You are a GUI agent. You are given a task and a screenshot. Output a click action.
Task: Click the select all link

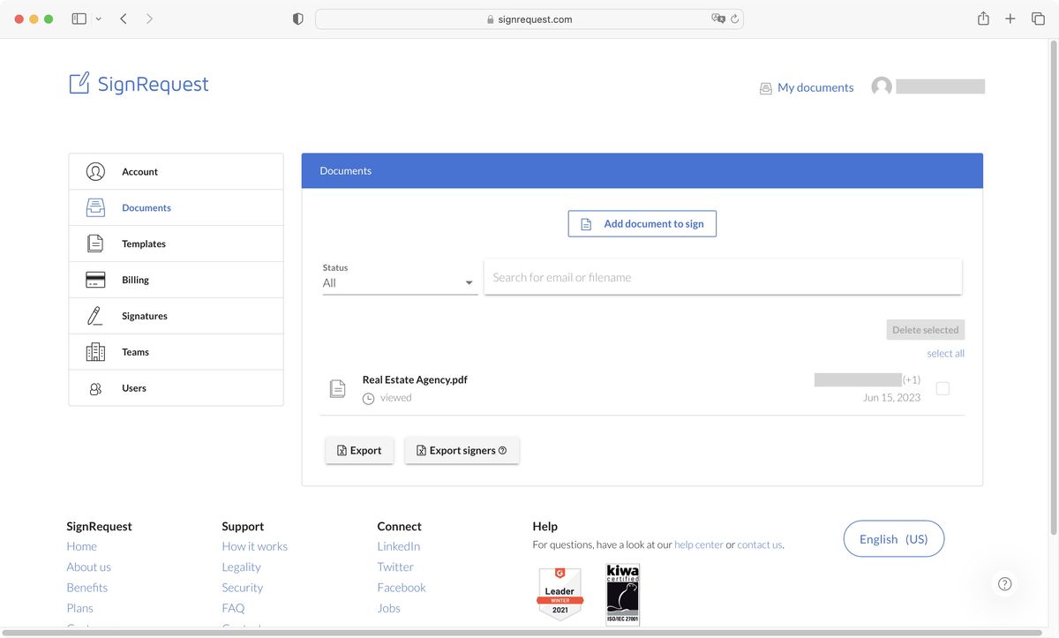[x=945, y=354]
